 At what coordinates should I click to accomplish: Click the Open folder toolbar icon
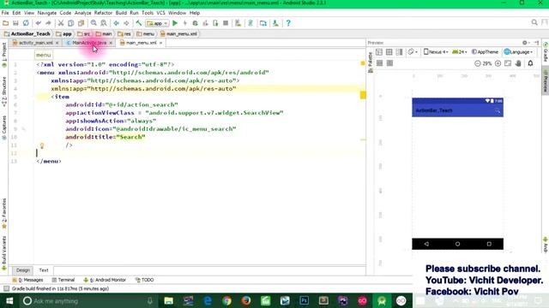[6, 23]
